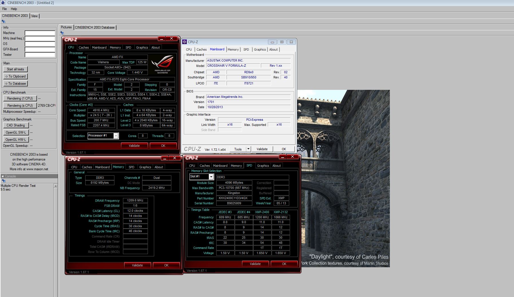Start the C4D Shading test
The width and height of the screenshot is (514, 297).
(x=16, y=125)
